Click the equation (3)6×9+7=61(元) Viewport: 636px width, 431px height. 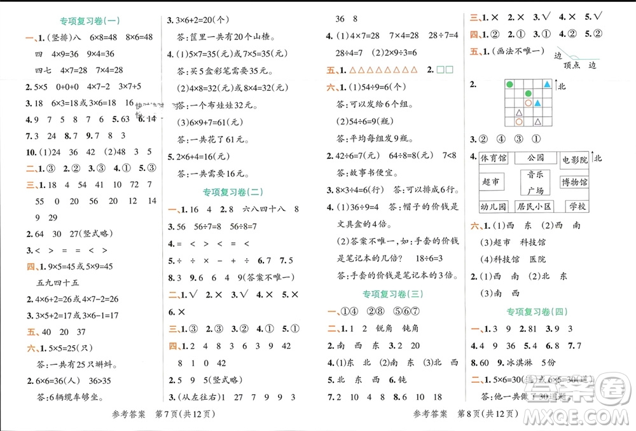210,122
